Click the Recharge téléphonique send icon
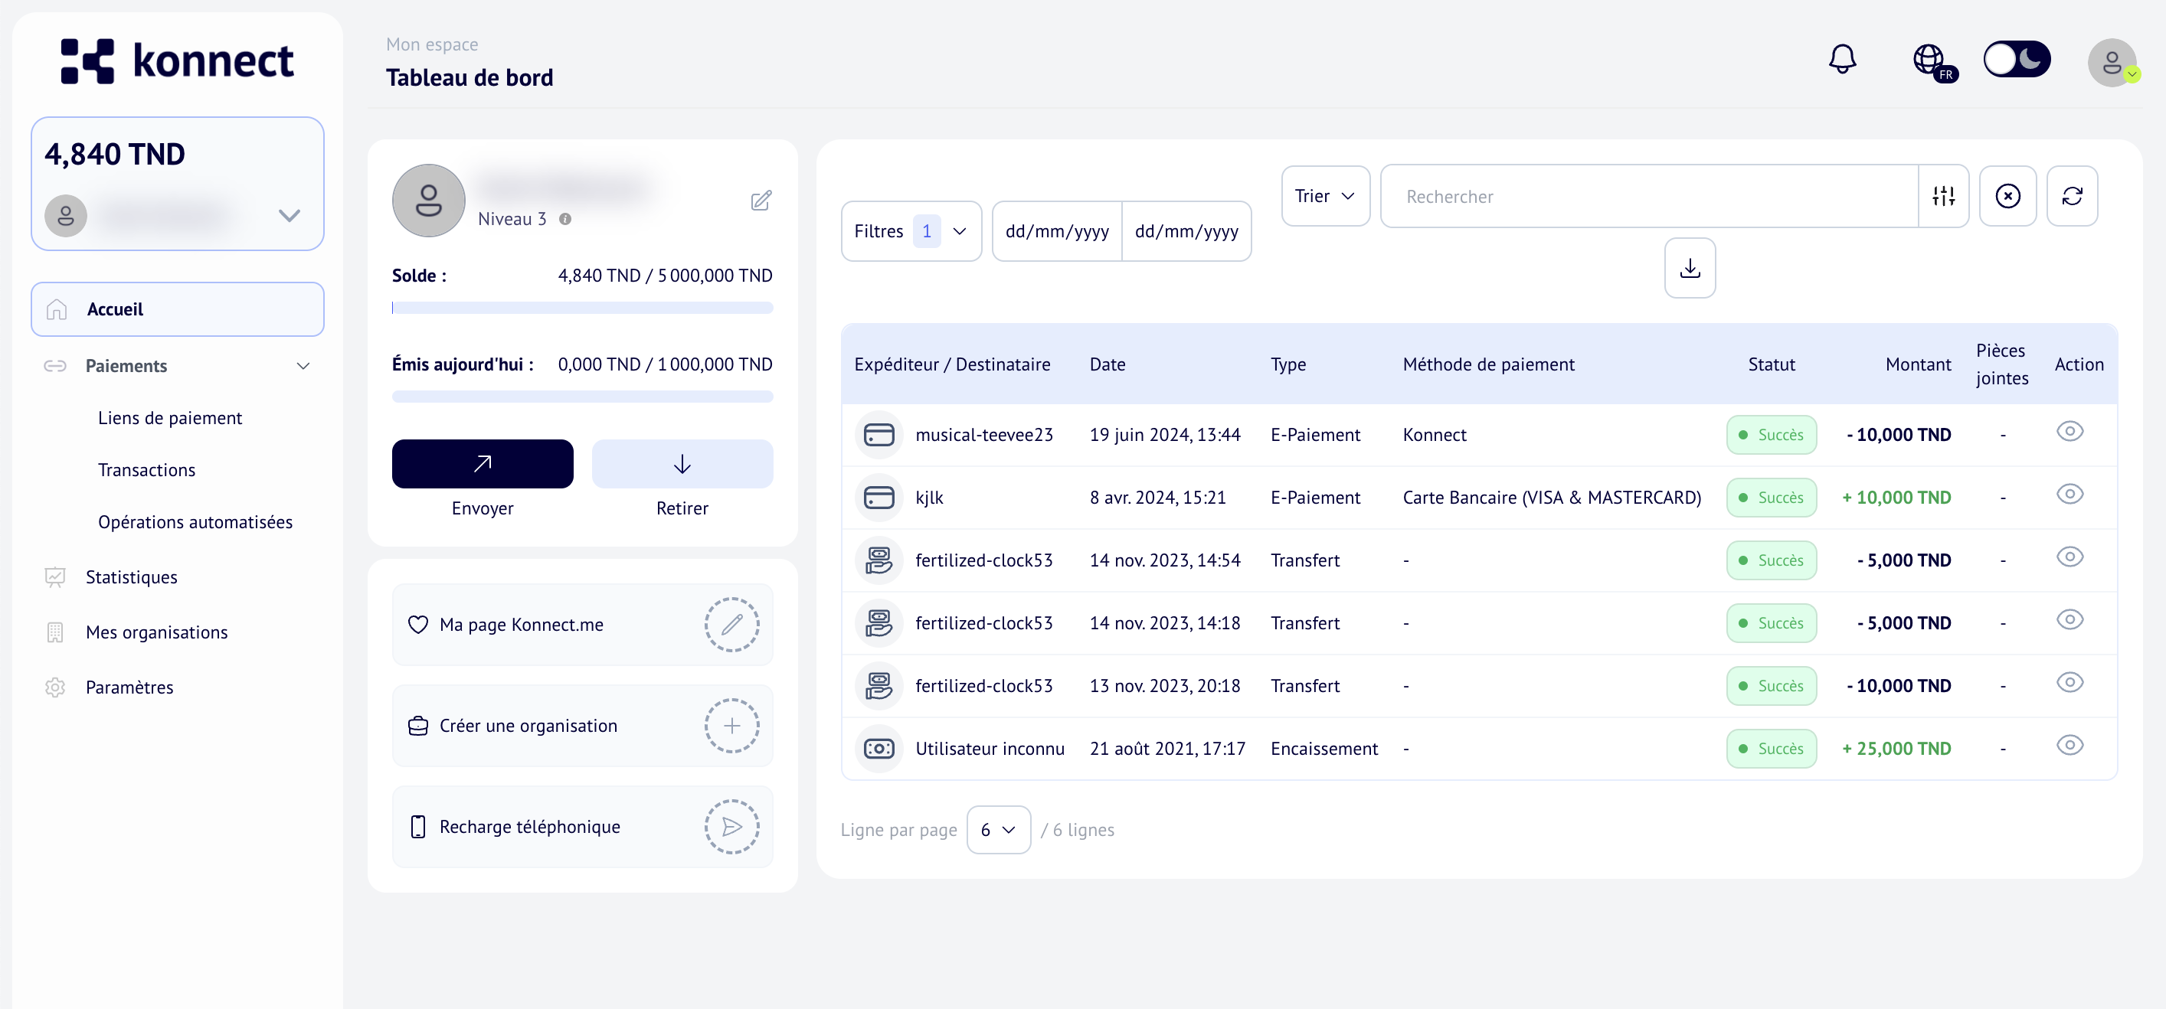The width and height of the screenshot is (2166, 1009). tap(731, 827)
